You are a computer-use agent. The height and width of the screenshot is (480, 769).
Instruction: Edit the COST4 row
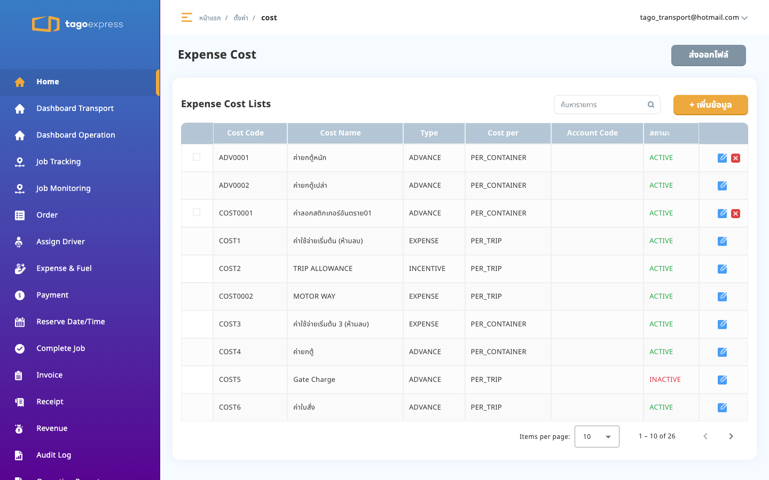click(x=723, y=352)
